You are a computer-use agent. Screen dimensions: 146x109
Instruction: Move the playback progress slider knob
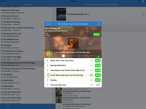[x=63, y=56]
